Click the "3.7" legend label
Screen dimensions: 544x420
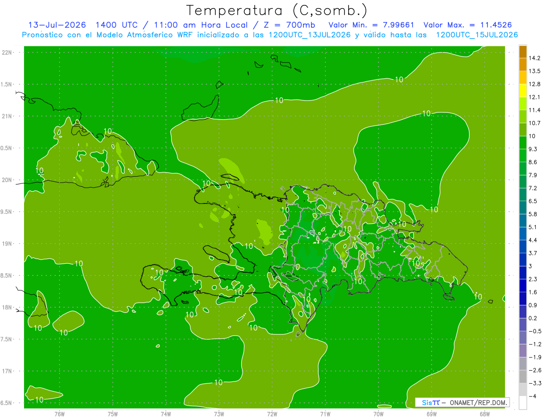533,253
